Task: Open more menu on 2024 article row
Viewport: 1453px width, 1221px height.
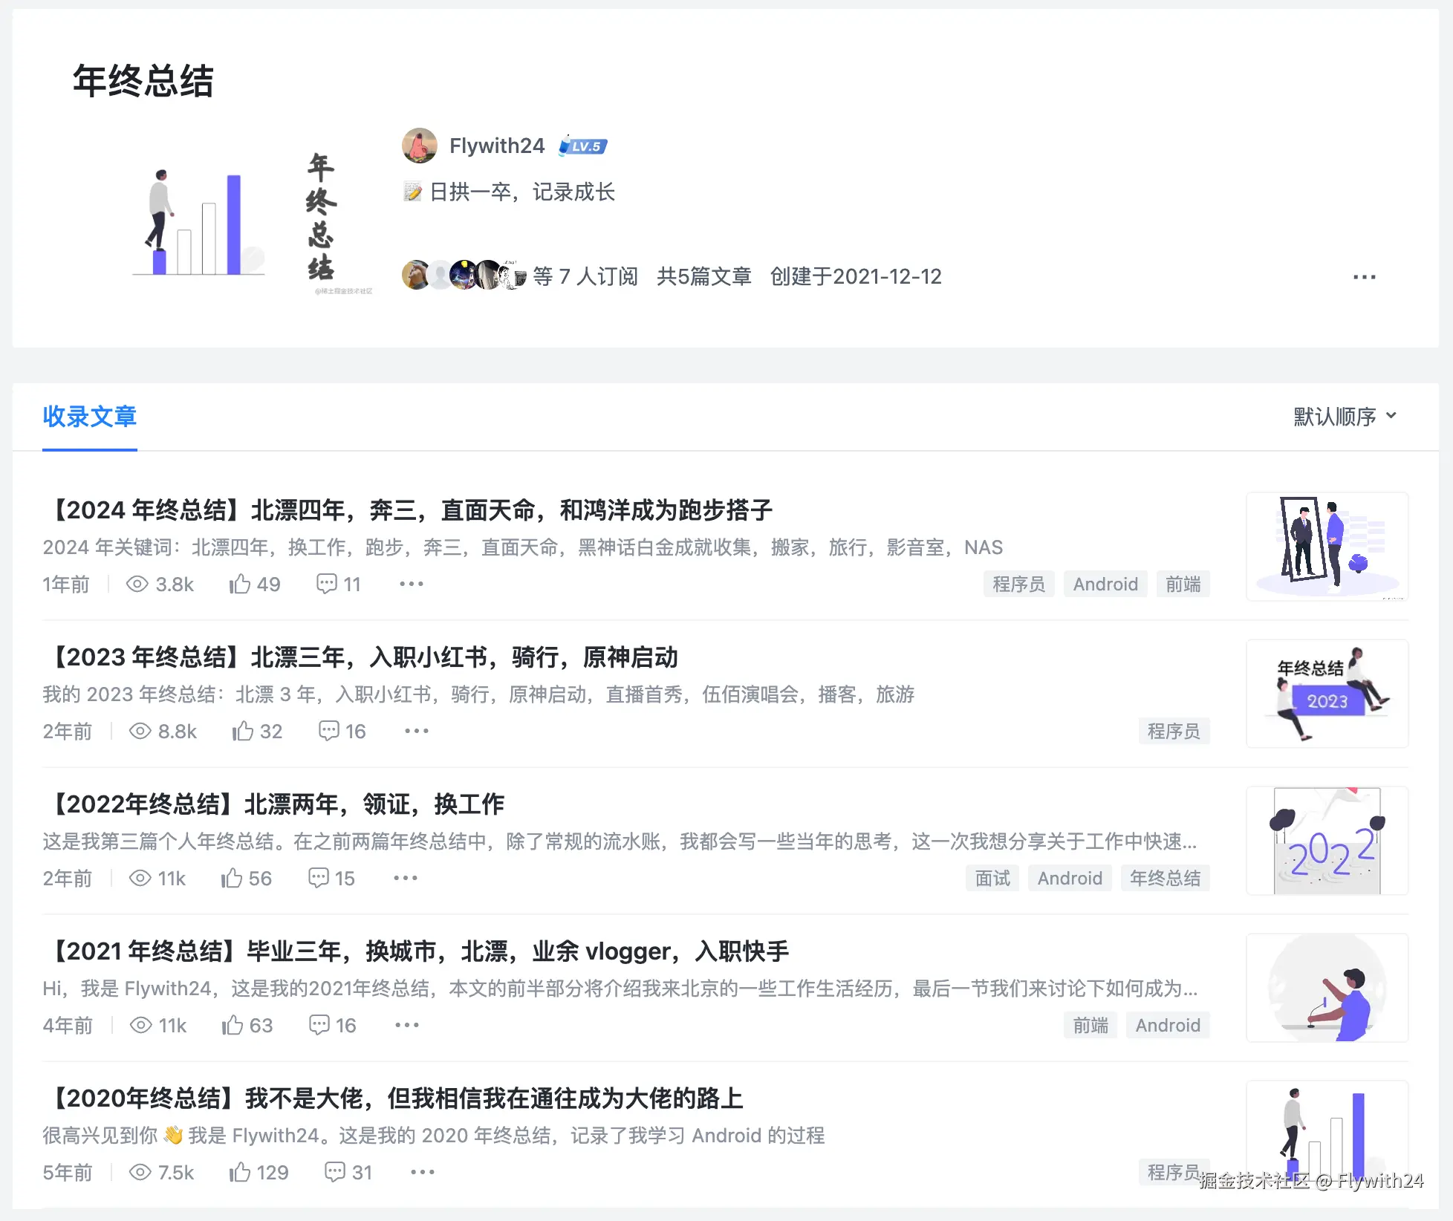Action: [x=411, y=585]
